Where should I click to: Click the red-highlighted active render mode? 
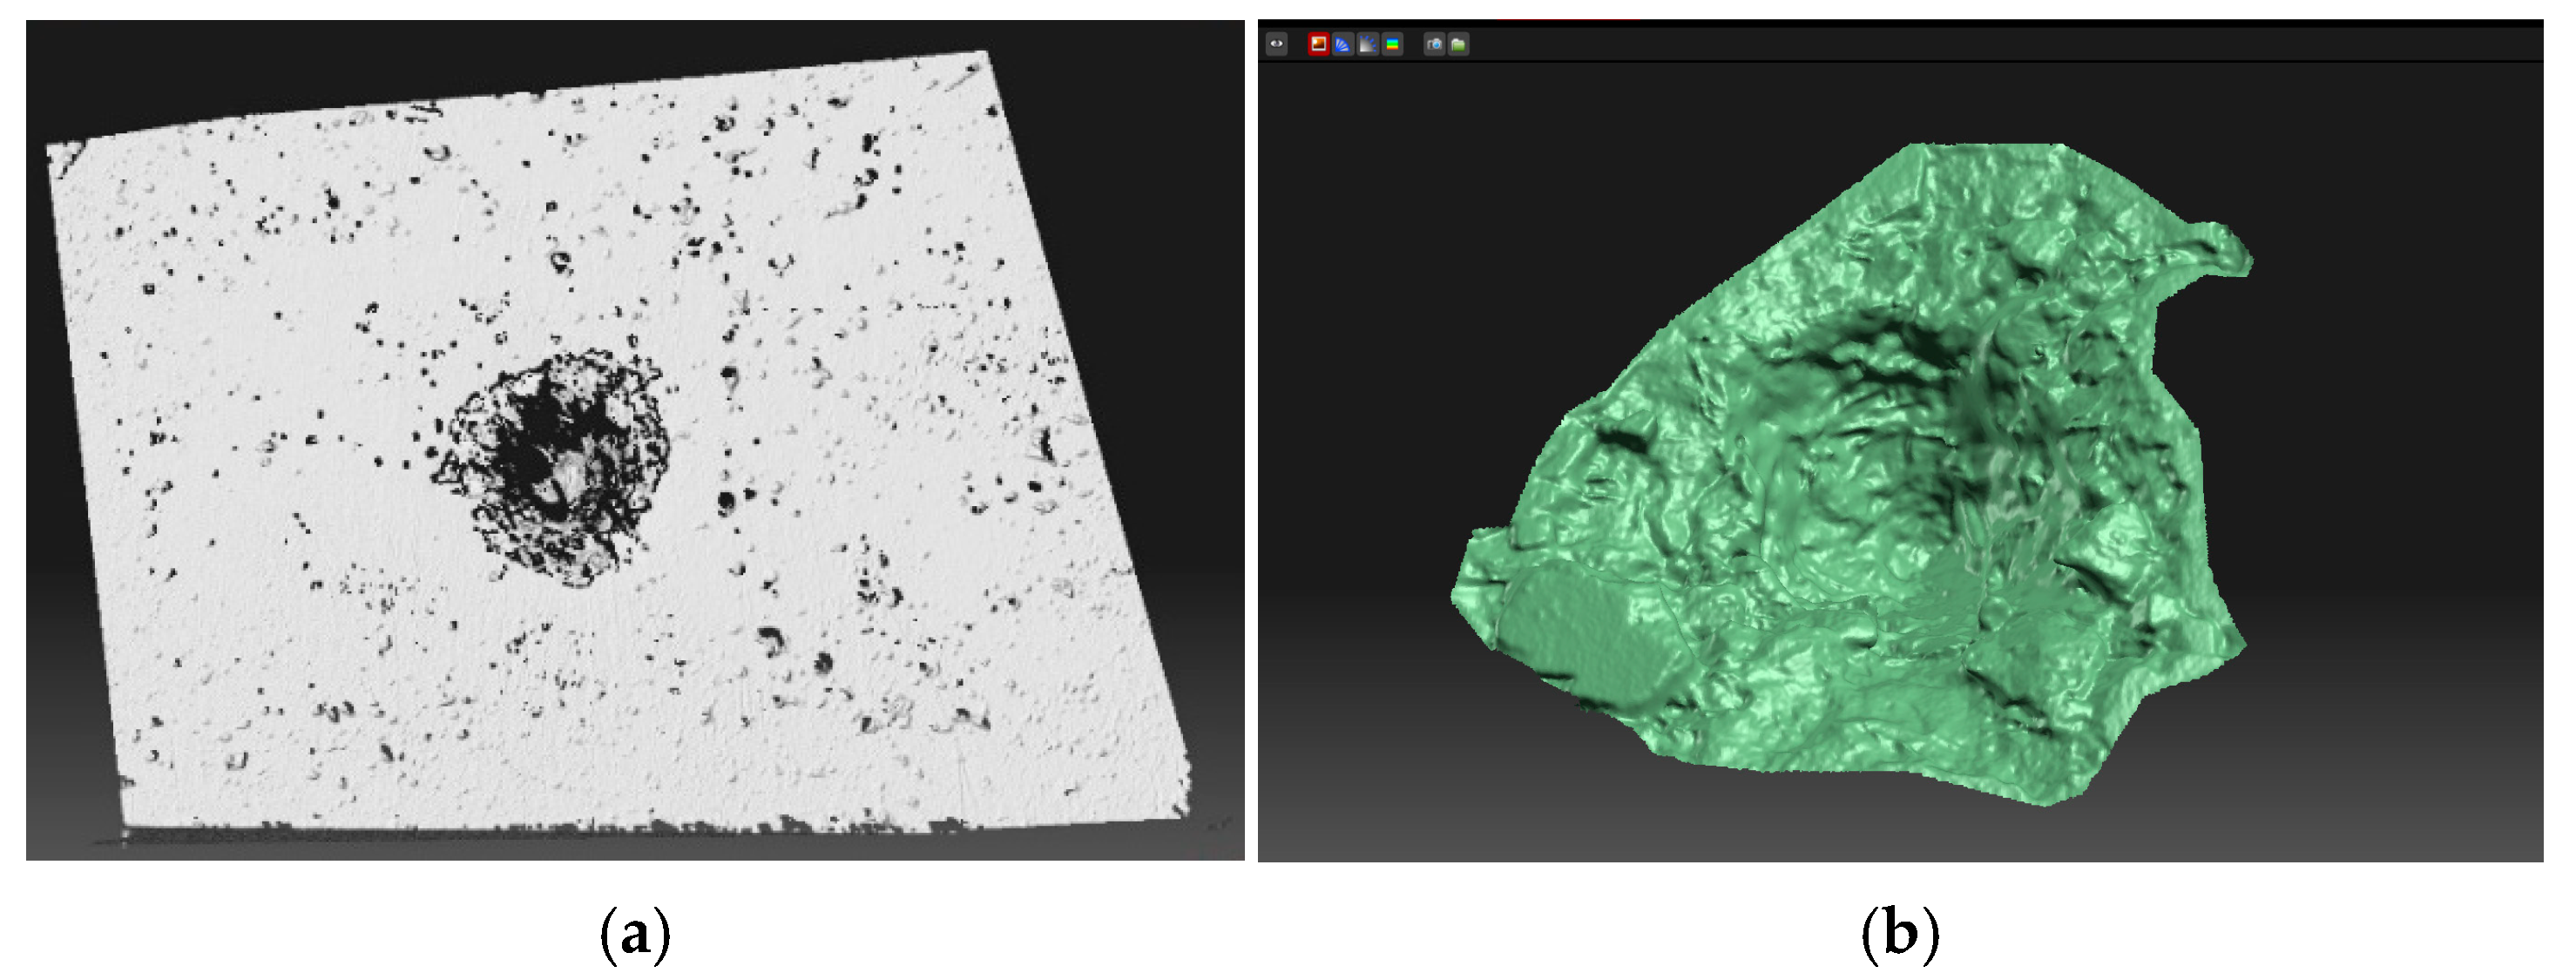pos(1318,43)
